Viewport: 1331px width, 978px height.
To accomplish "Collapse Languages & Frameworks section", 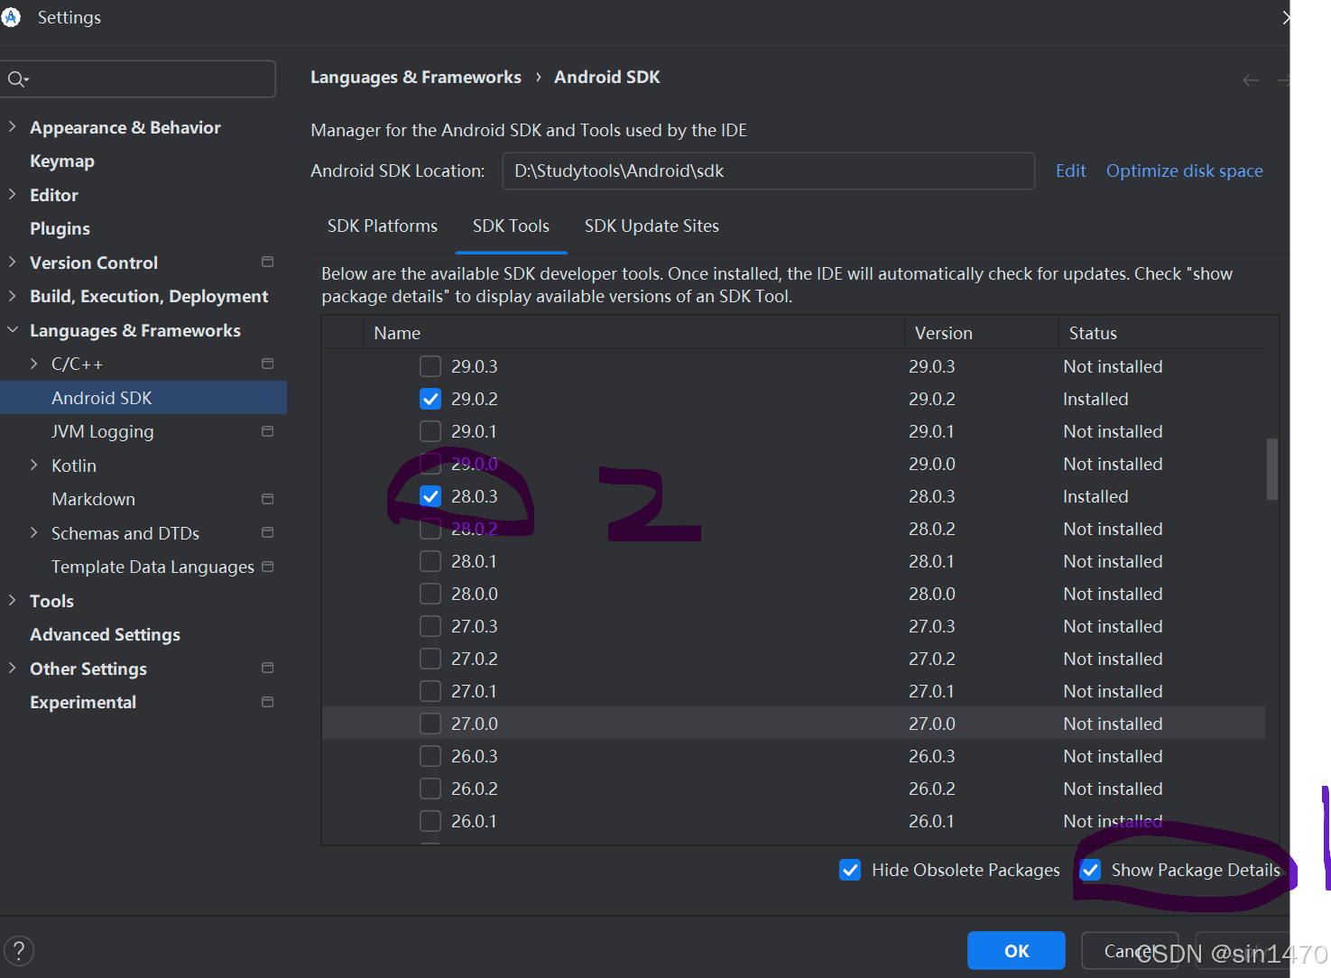I will click(x=13, y=330).
